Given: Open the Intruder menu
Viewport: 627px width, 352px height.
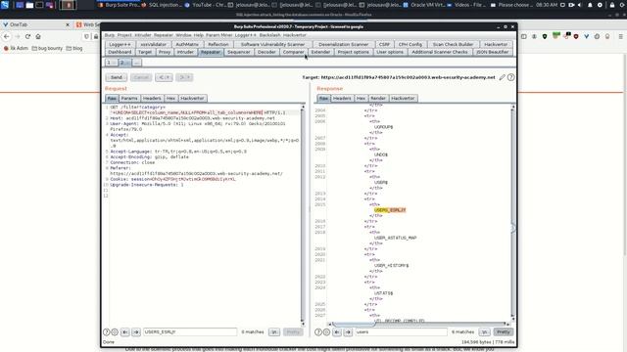Looking at the screenshot, I should tap(143, 35).
